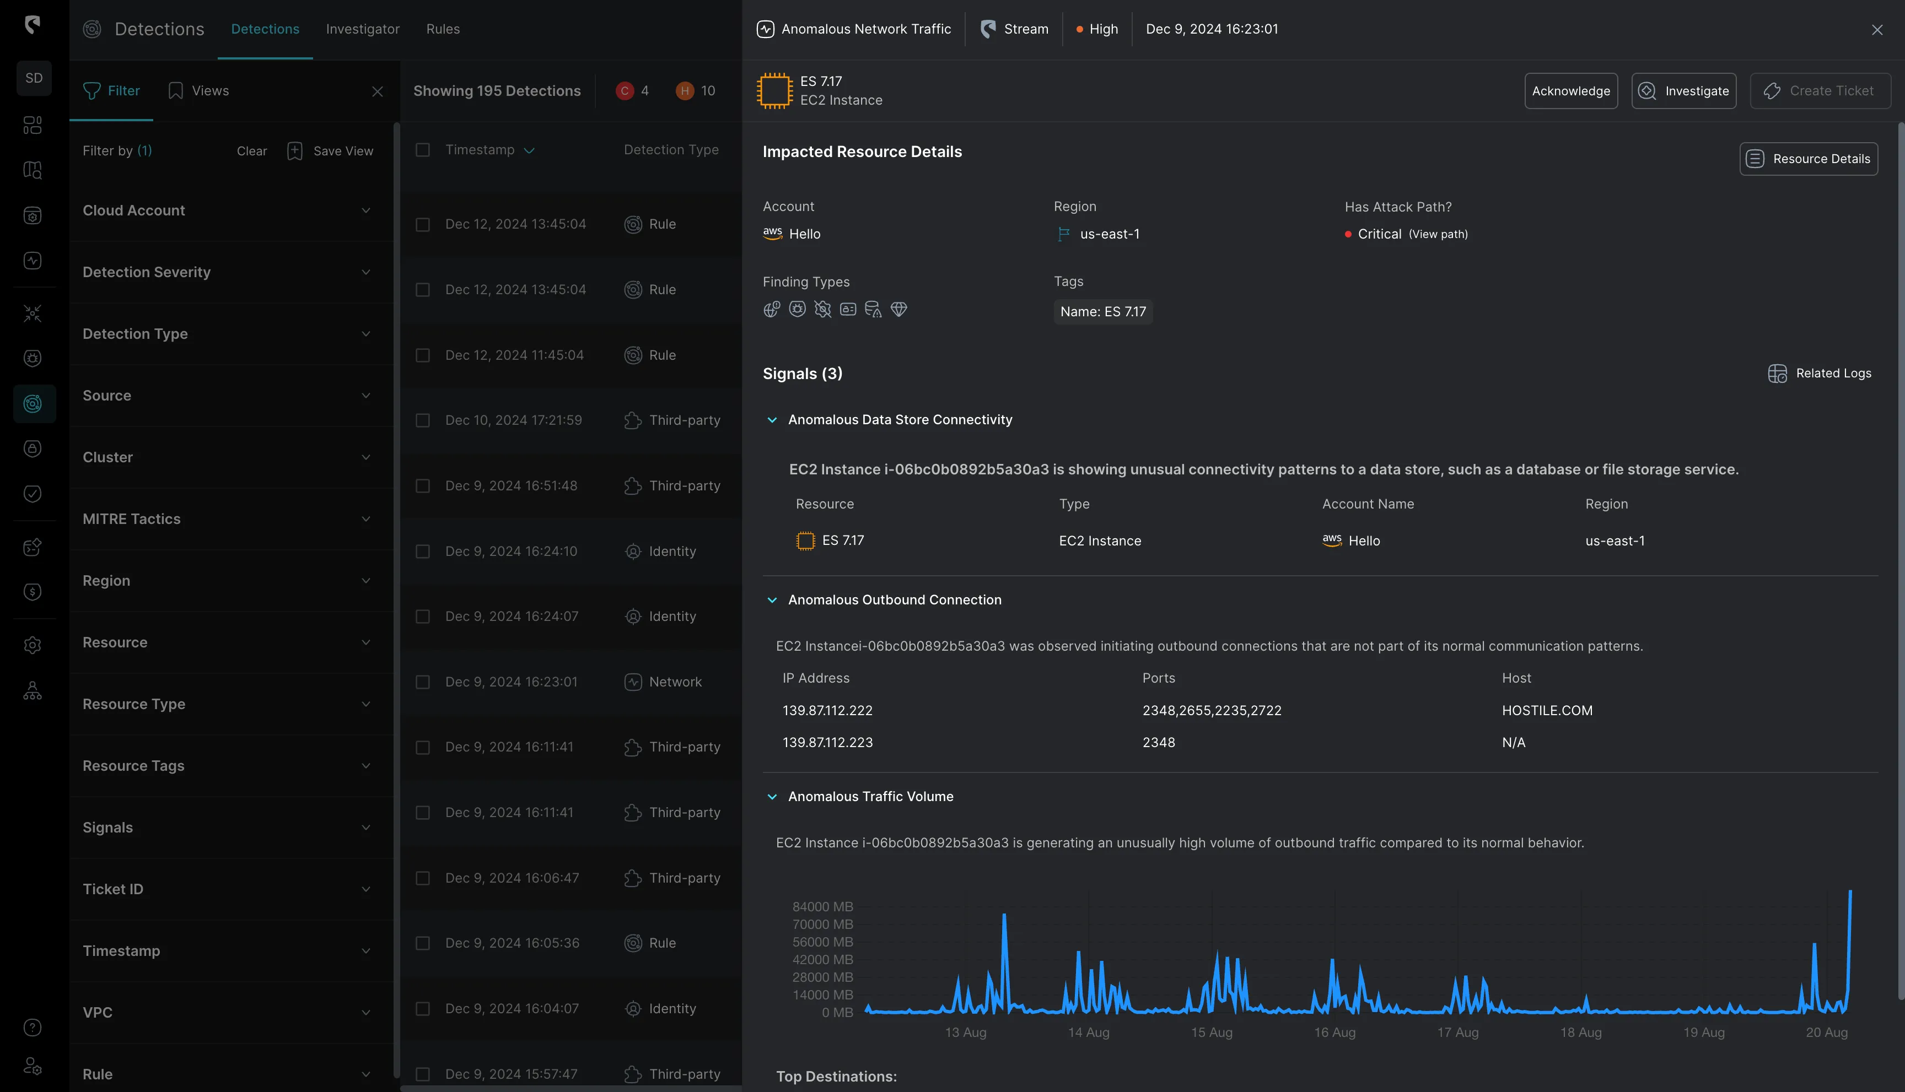
Task: Check the Dec 12, 2024 11:45:04 row
Action: (423, 355)
